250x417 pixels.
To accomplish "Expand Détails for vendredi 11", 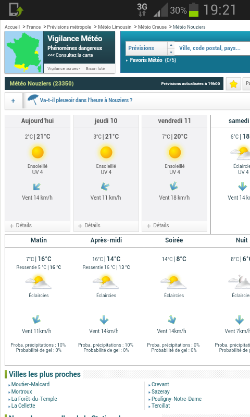I will click(158, 225).
